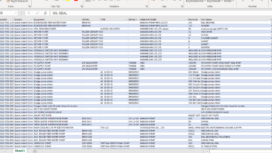Select the Part Name cell "CASING RING"

[236, 140]
